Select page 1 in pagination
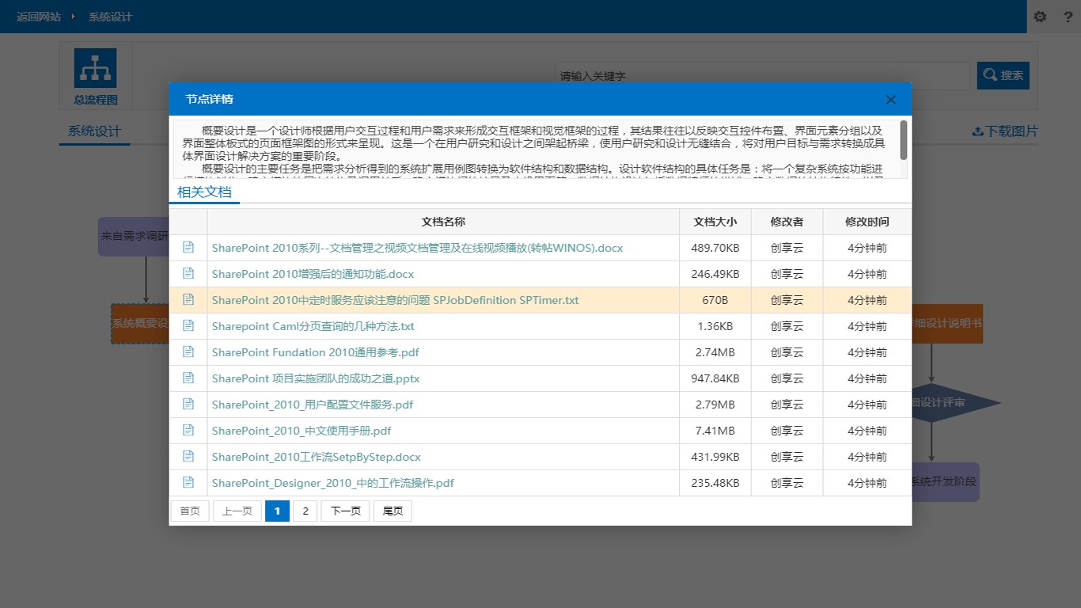The image size is (1081, 608). (x=277, y=511)
